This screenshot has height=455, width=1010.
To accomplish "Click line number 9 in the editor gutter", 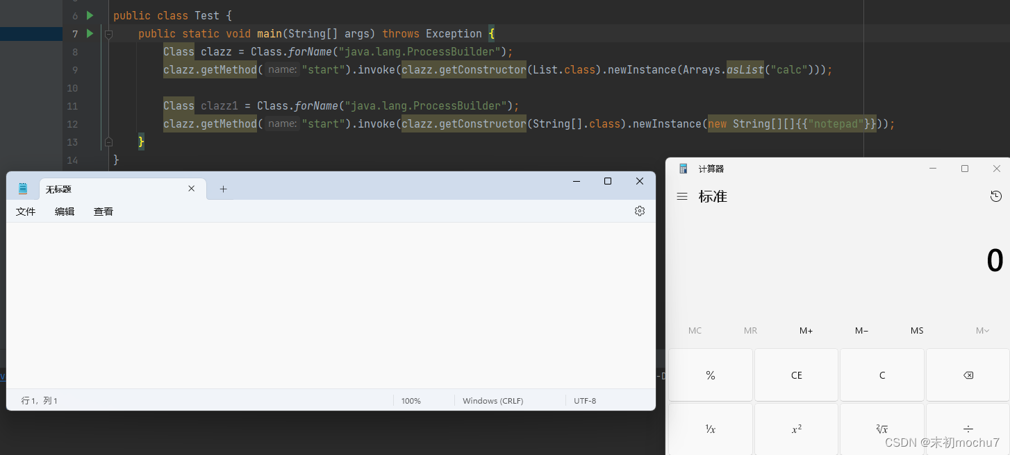I will point(75,69).
